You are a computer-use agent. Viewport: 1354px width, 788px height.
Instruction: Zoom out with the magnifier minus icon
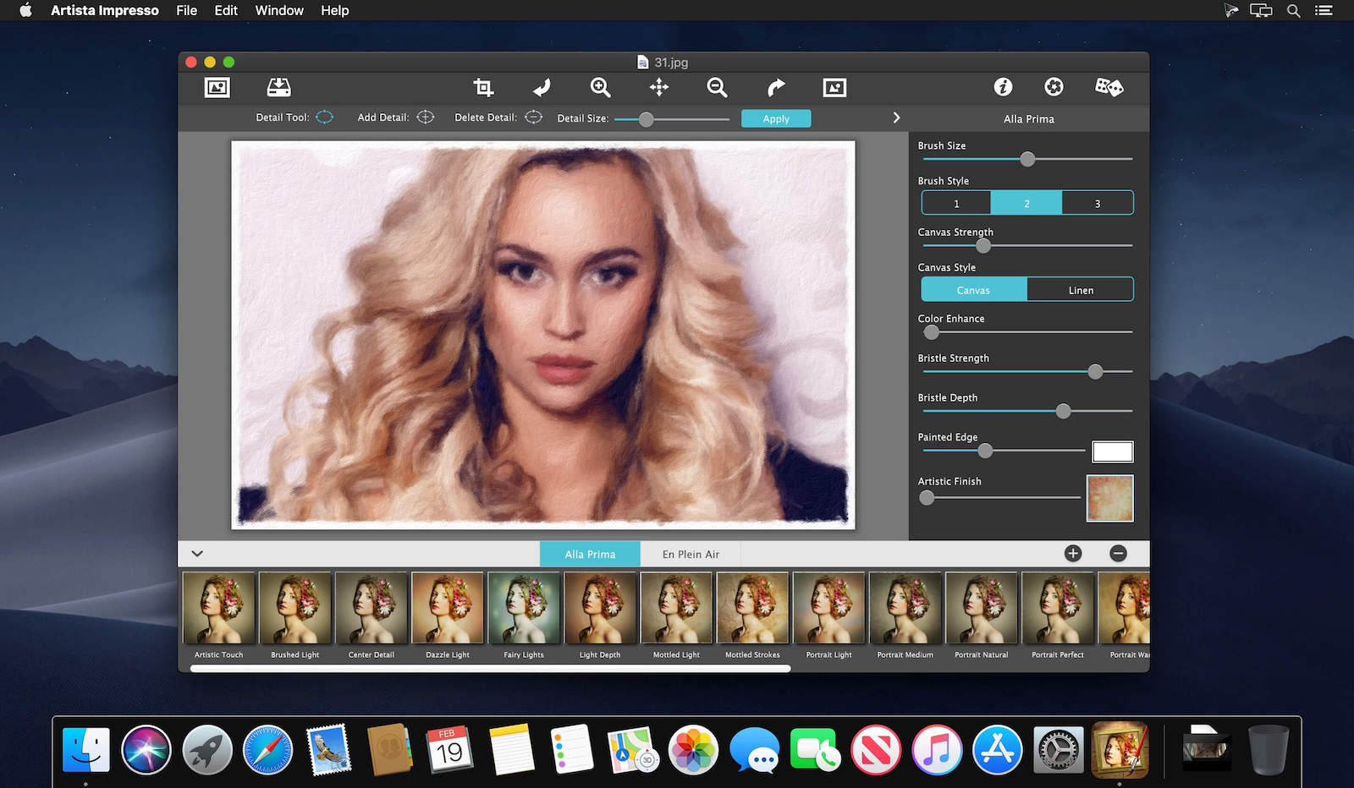[717, 87]
